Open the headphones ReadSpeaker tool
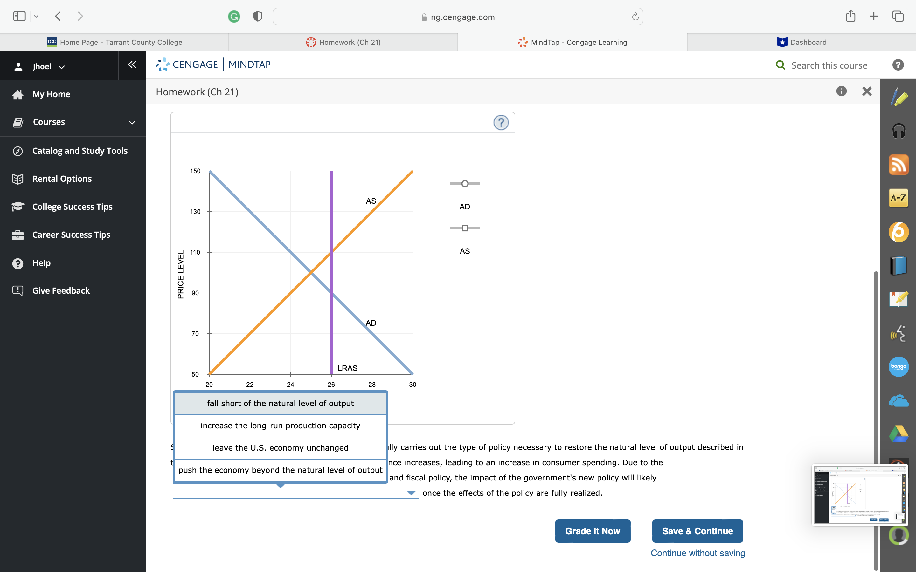 (x=899, y=131)
